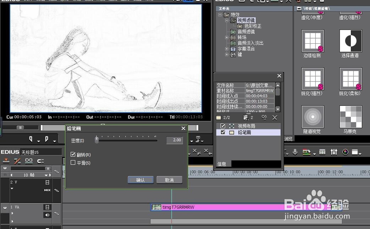
Task: Cancel pencil dialog with 取消 button
Action: click(169, 180)
